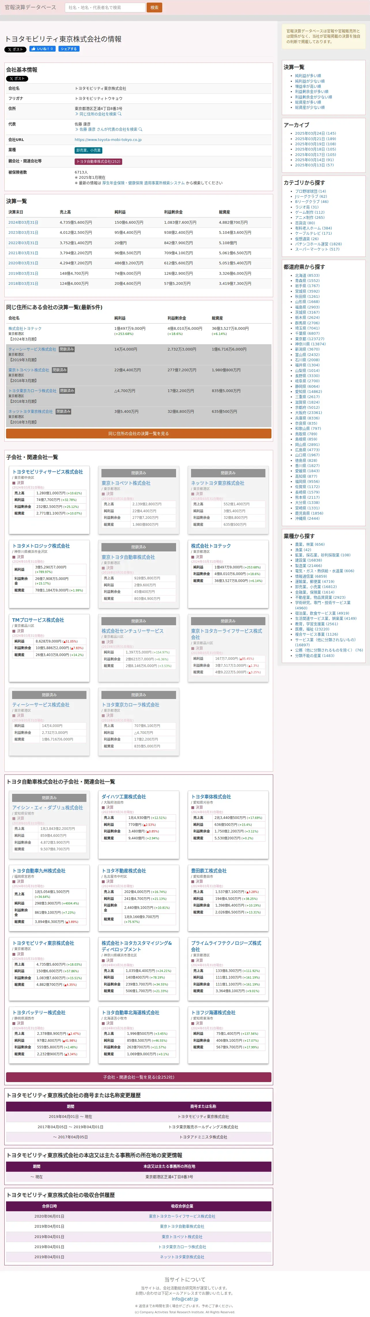
Task: Open 増益率が高い順 ranking link
Action: [308, 86]
